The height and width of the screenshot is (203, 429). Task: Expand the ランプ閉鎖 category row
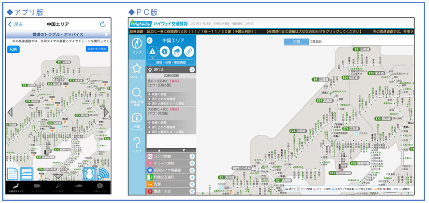(171, 156)
